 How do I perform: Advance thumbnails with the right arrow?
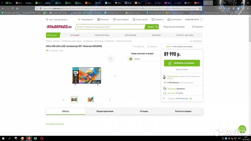point(110,100)
